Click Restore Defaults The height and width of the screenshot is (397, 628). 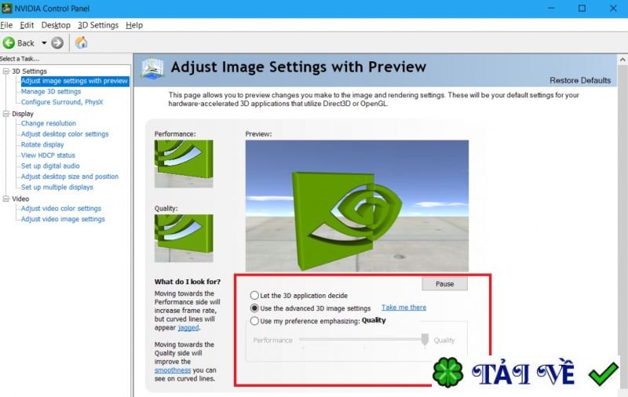click(x=580, y=81)
